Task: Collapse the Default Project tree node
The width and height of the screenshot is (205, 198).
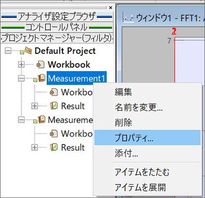Action: point(8,51)
